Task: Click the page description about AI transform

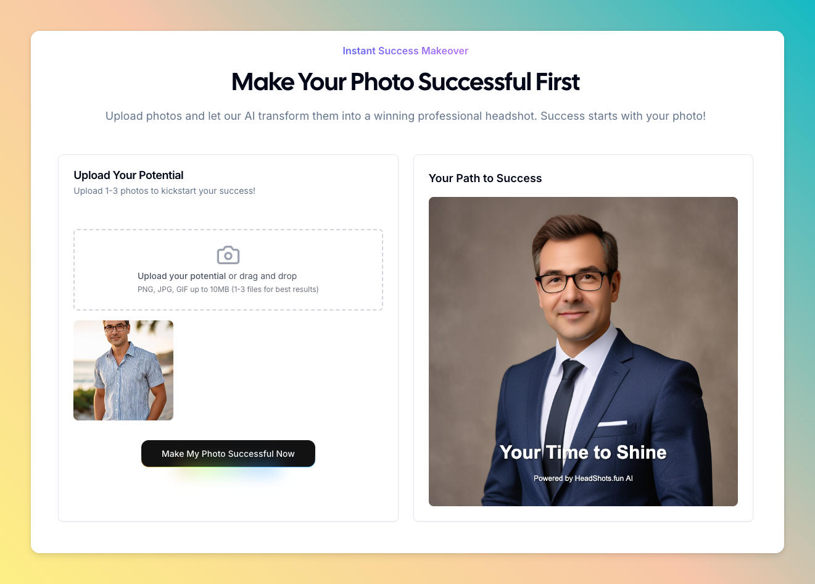Action: click(405, 116)
